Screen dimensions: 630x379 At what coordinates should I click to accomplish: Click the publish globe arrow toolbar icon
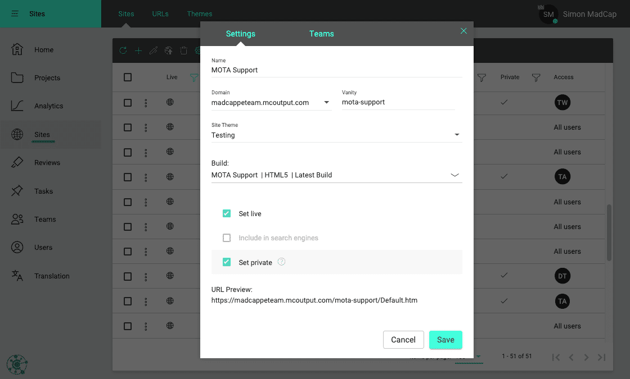click(x=169, y=51)
